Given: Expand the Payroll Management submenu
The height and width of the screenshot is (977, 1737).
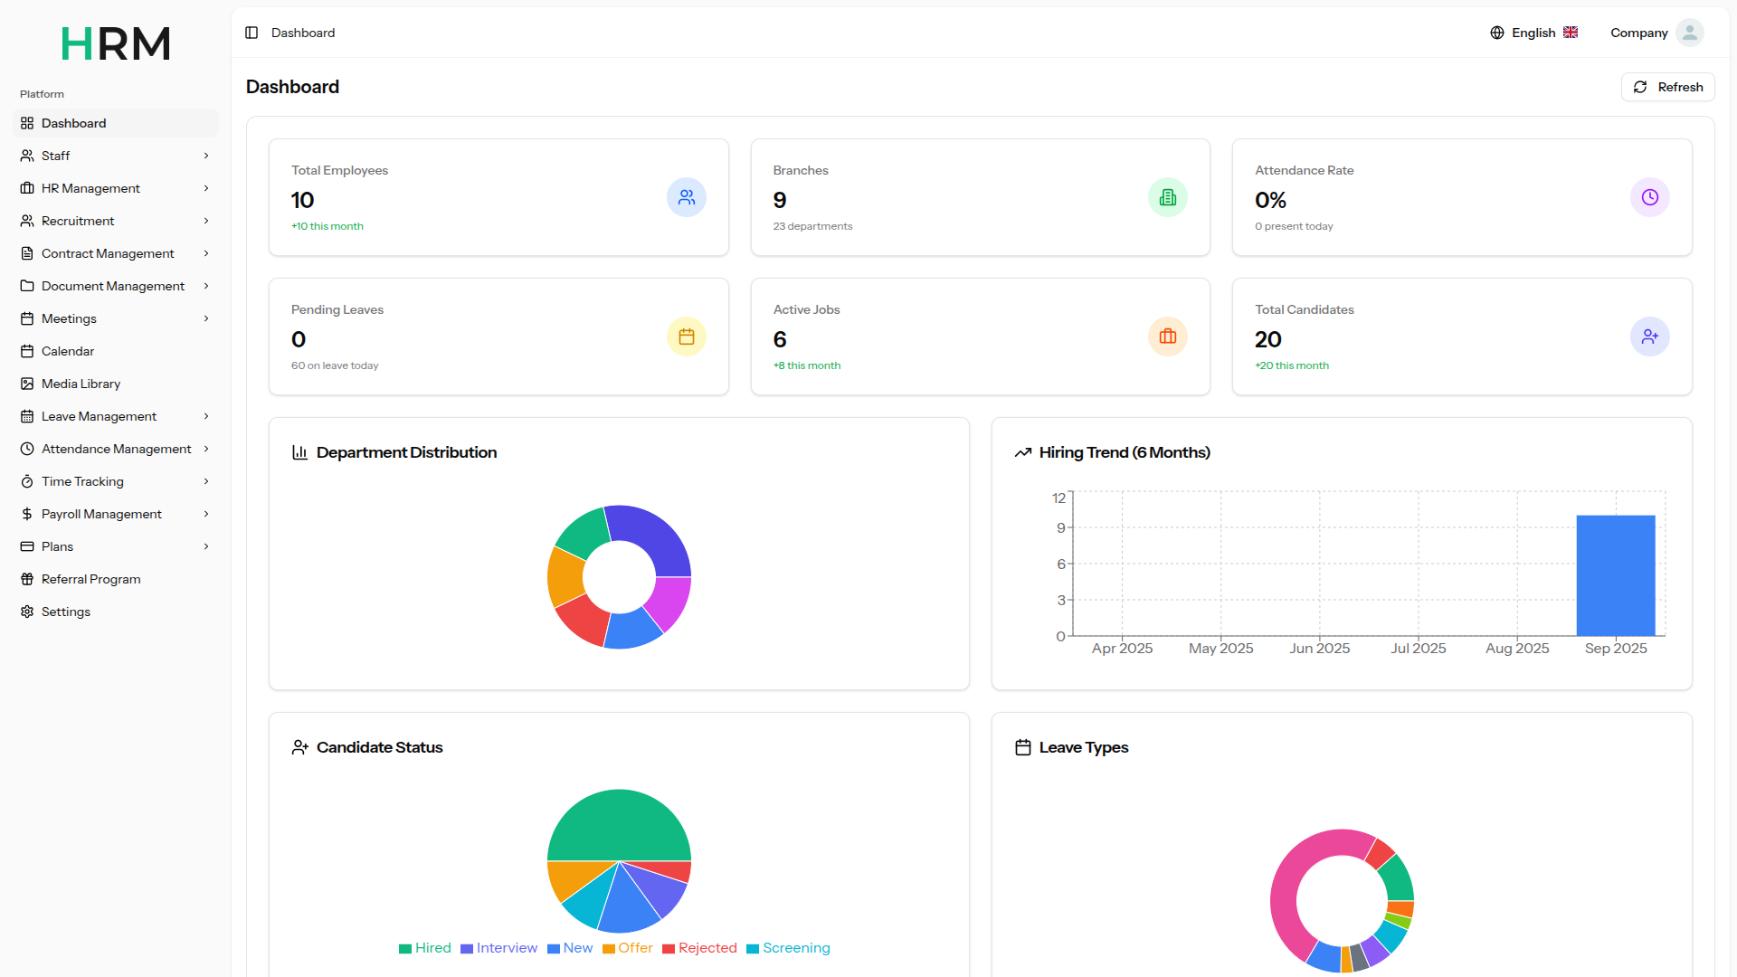Looking at the screenshot, I should pyautogui.click(x=116, y=514).
